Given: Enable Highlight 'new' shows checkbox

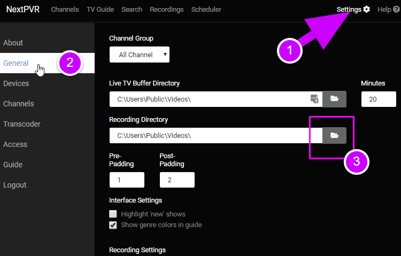Looking at the screenshot, I should [113, 214].
